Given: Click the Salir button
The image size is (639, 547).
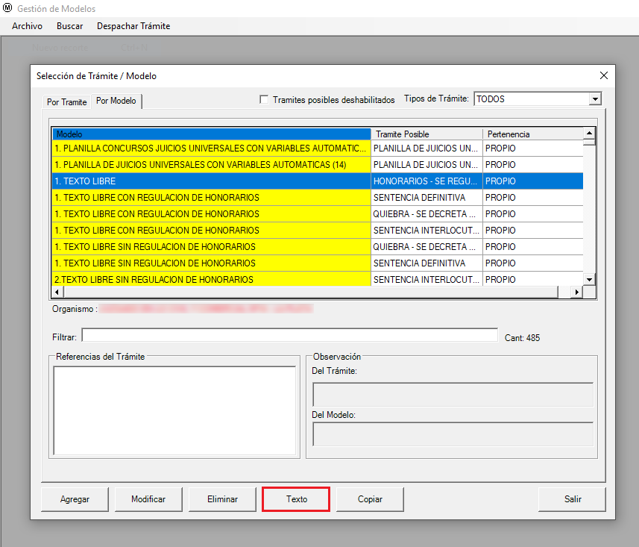Looking at the screenshot, I should [x=572, y=499].
